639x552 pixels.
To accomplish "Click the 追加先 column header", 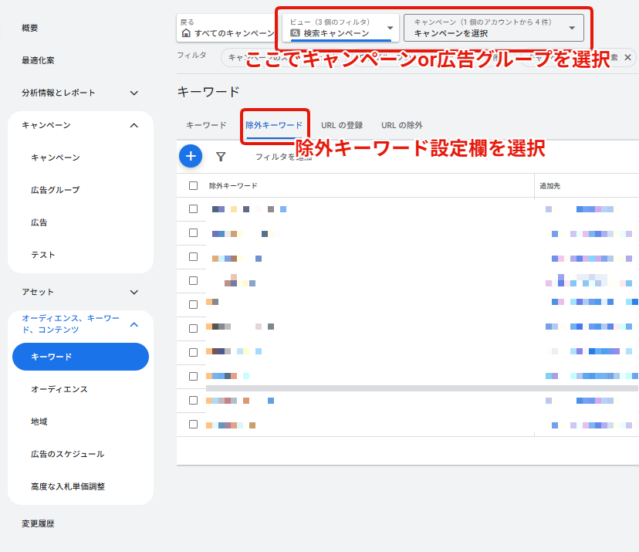I will point(550,186).
